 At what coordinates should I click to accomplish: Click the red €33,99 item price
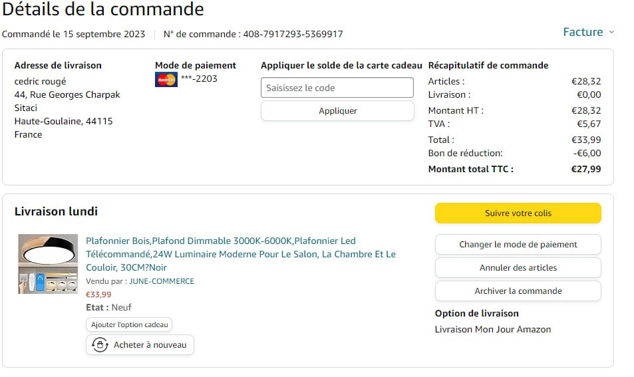[x=98, y=295]
